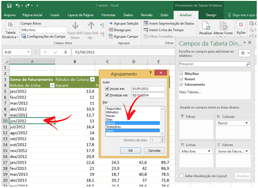
Task: Toggle the Resort field checkbox
Action: click(181, 79)
